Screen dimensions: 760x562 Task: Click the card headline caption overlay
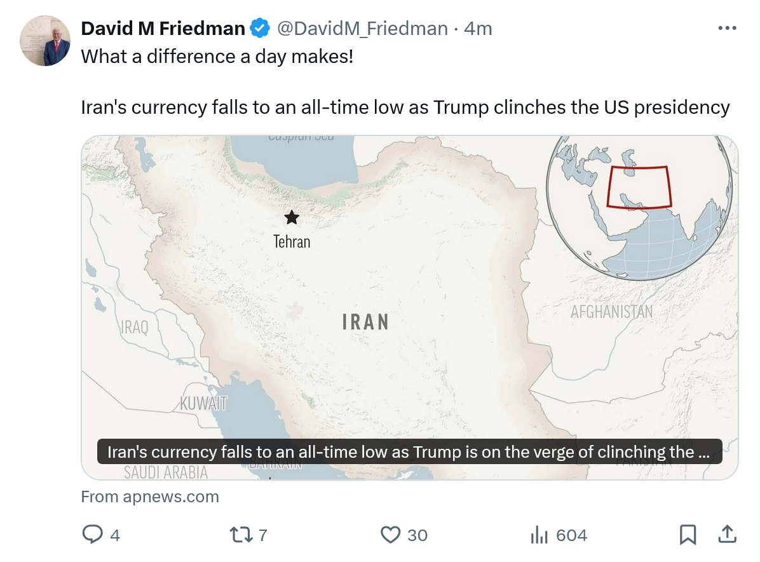409,452
